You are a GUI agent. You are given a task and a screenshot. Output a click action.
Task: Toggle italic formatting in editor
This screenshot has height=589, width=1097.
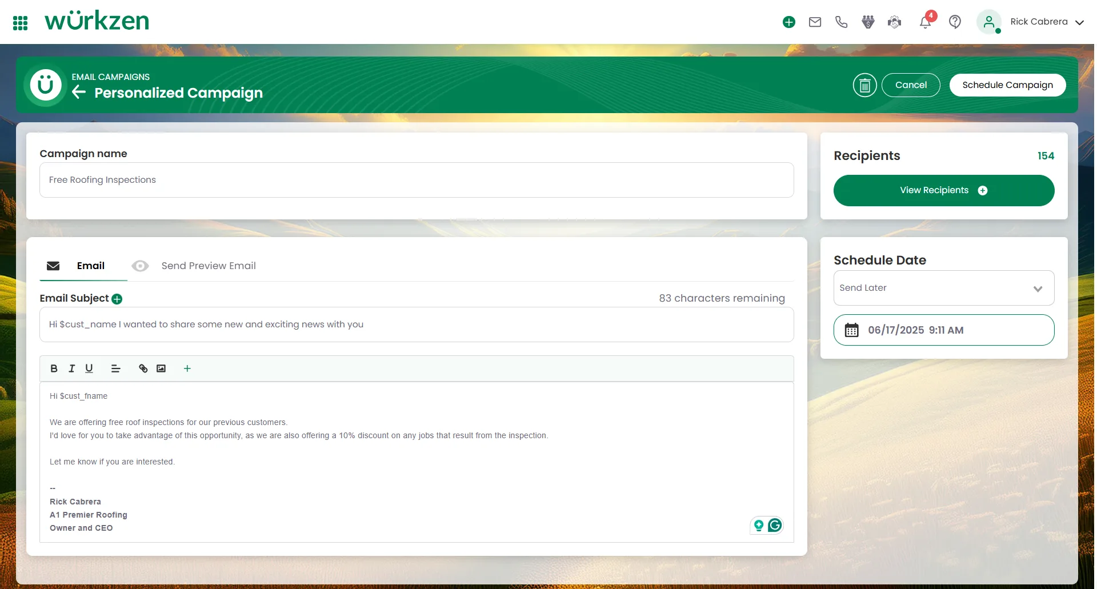click(x=71, y=368)
